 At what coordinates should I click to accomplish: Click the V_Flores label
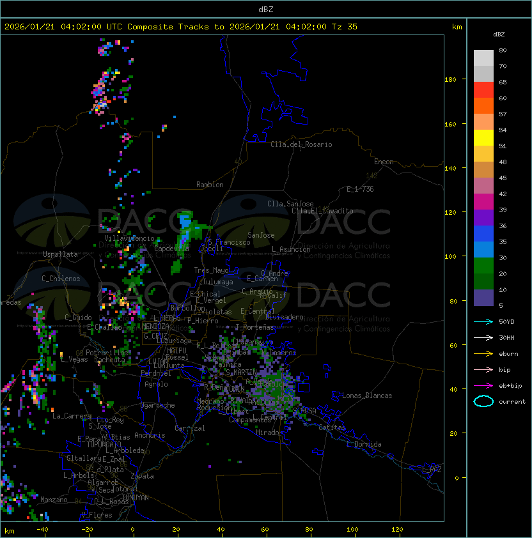tap(97, 515)
